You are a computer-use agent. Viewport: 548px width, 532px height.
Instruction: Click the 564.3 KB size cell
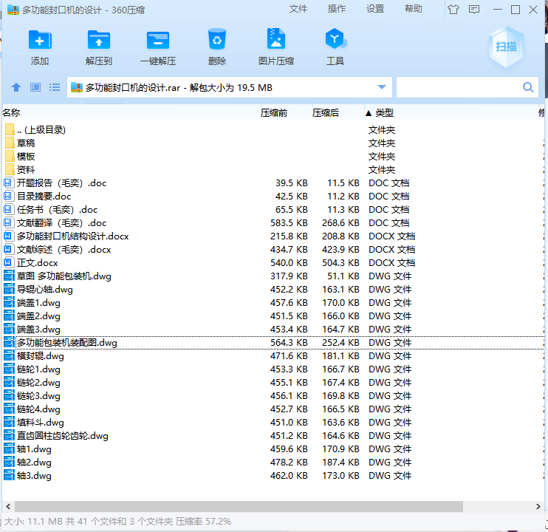pos(289,343)
